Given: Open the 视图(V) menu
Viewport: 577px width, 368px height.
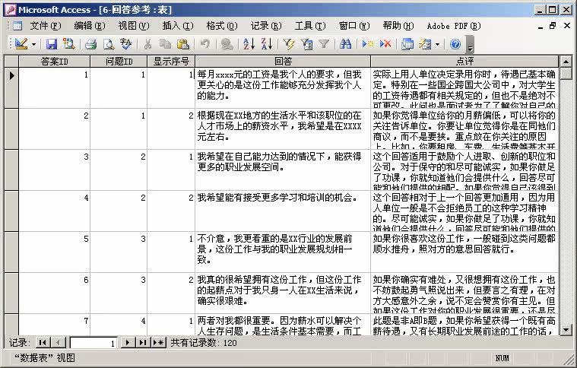Looking at the screenshot, I should coord(134,26).
